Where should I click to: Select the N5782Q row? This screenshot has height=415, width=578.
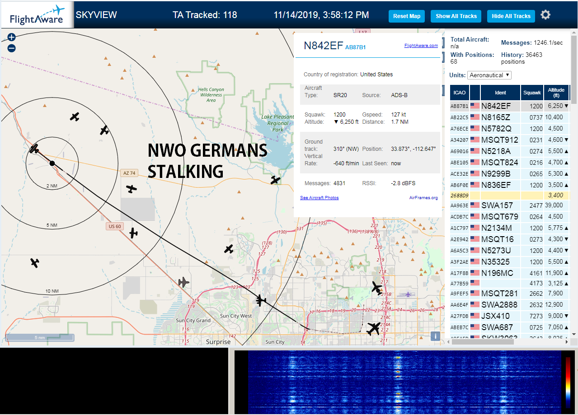pos(509,128)
